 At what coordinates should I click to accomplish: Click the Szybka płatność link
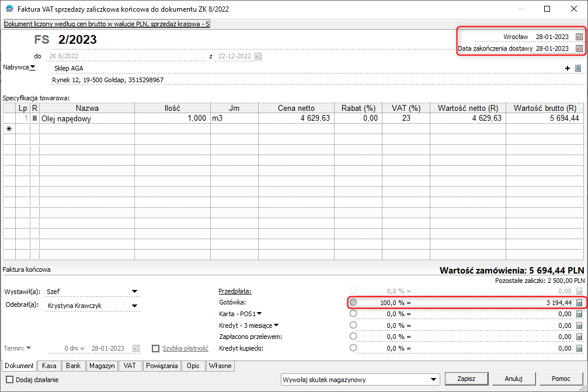(x=185, y=348)
